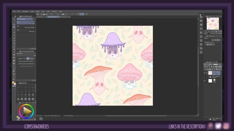Select the Move grid sub tool
The width and height of the screenshot is (234, 131).
[26, 30]
